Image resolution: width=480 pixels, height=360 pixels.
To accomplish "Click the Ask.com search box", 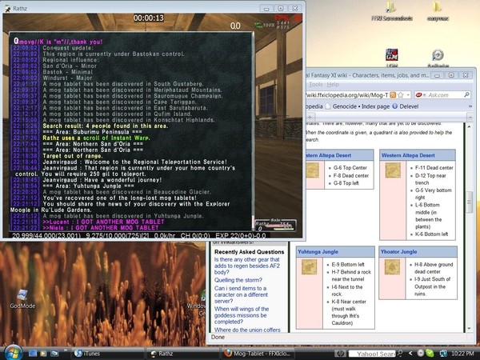I will [x=445, y=95].
